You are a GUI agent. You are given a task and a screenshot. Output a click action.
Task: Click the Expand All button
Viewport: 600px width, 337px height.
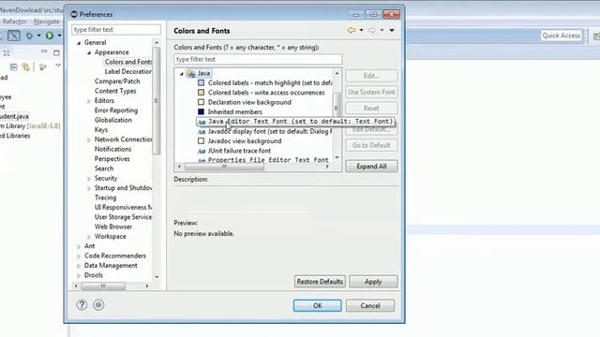(371, 167)
